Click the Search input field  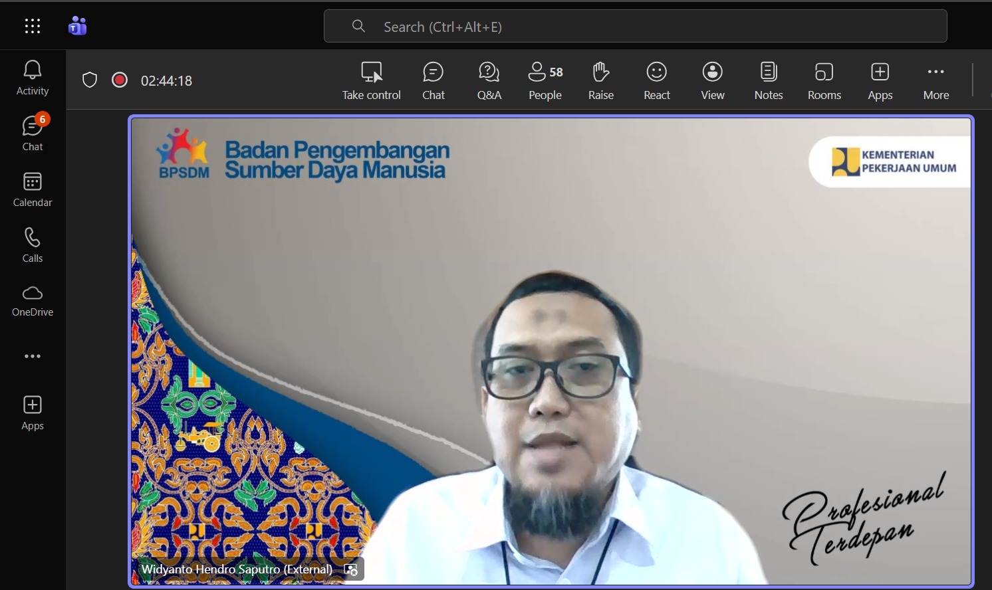click(635, 27)
